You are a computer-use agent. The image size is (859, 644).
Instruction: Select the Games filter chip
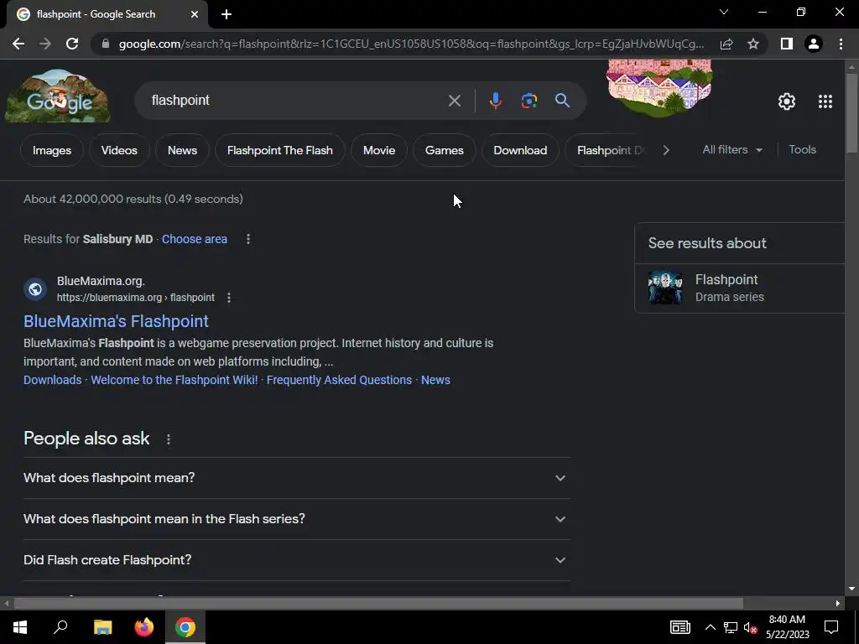(x=445, y=150)
